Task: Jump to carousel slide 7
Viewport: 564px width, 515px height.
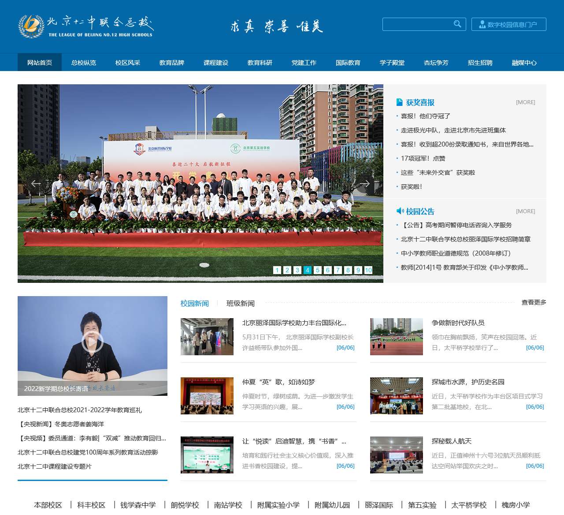Action: tap(338, 270)
